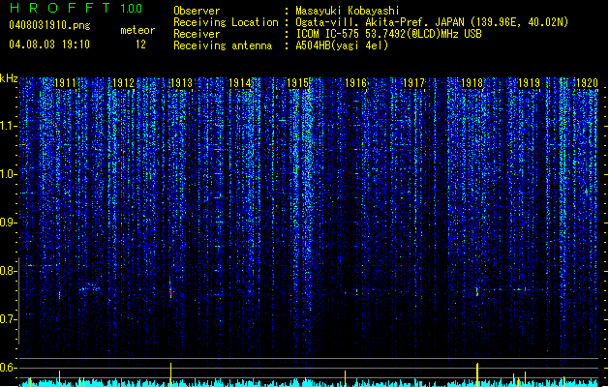Image resolution: width=609 pixels, height=387 pixels.
Task: Click the 1915 time marker
Action: point(297,83)
